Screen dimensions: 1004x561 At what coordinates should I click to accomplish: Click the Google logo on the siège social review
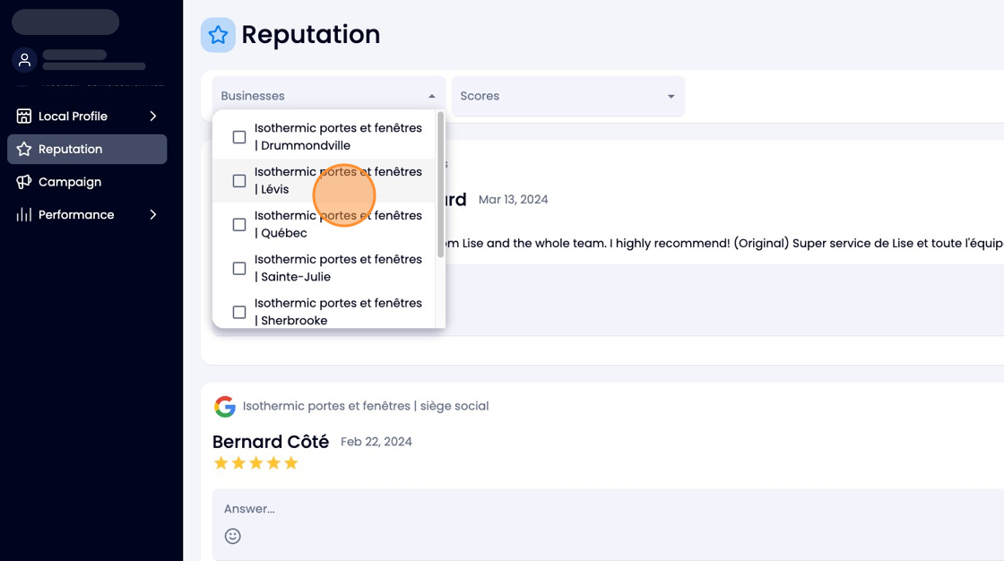225,406
